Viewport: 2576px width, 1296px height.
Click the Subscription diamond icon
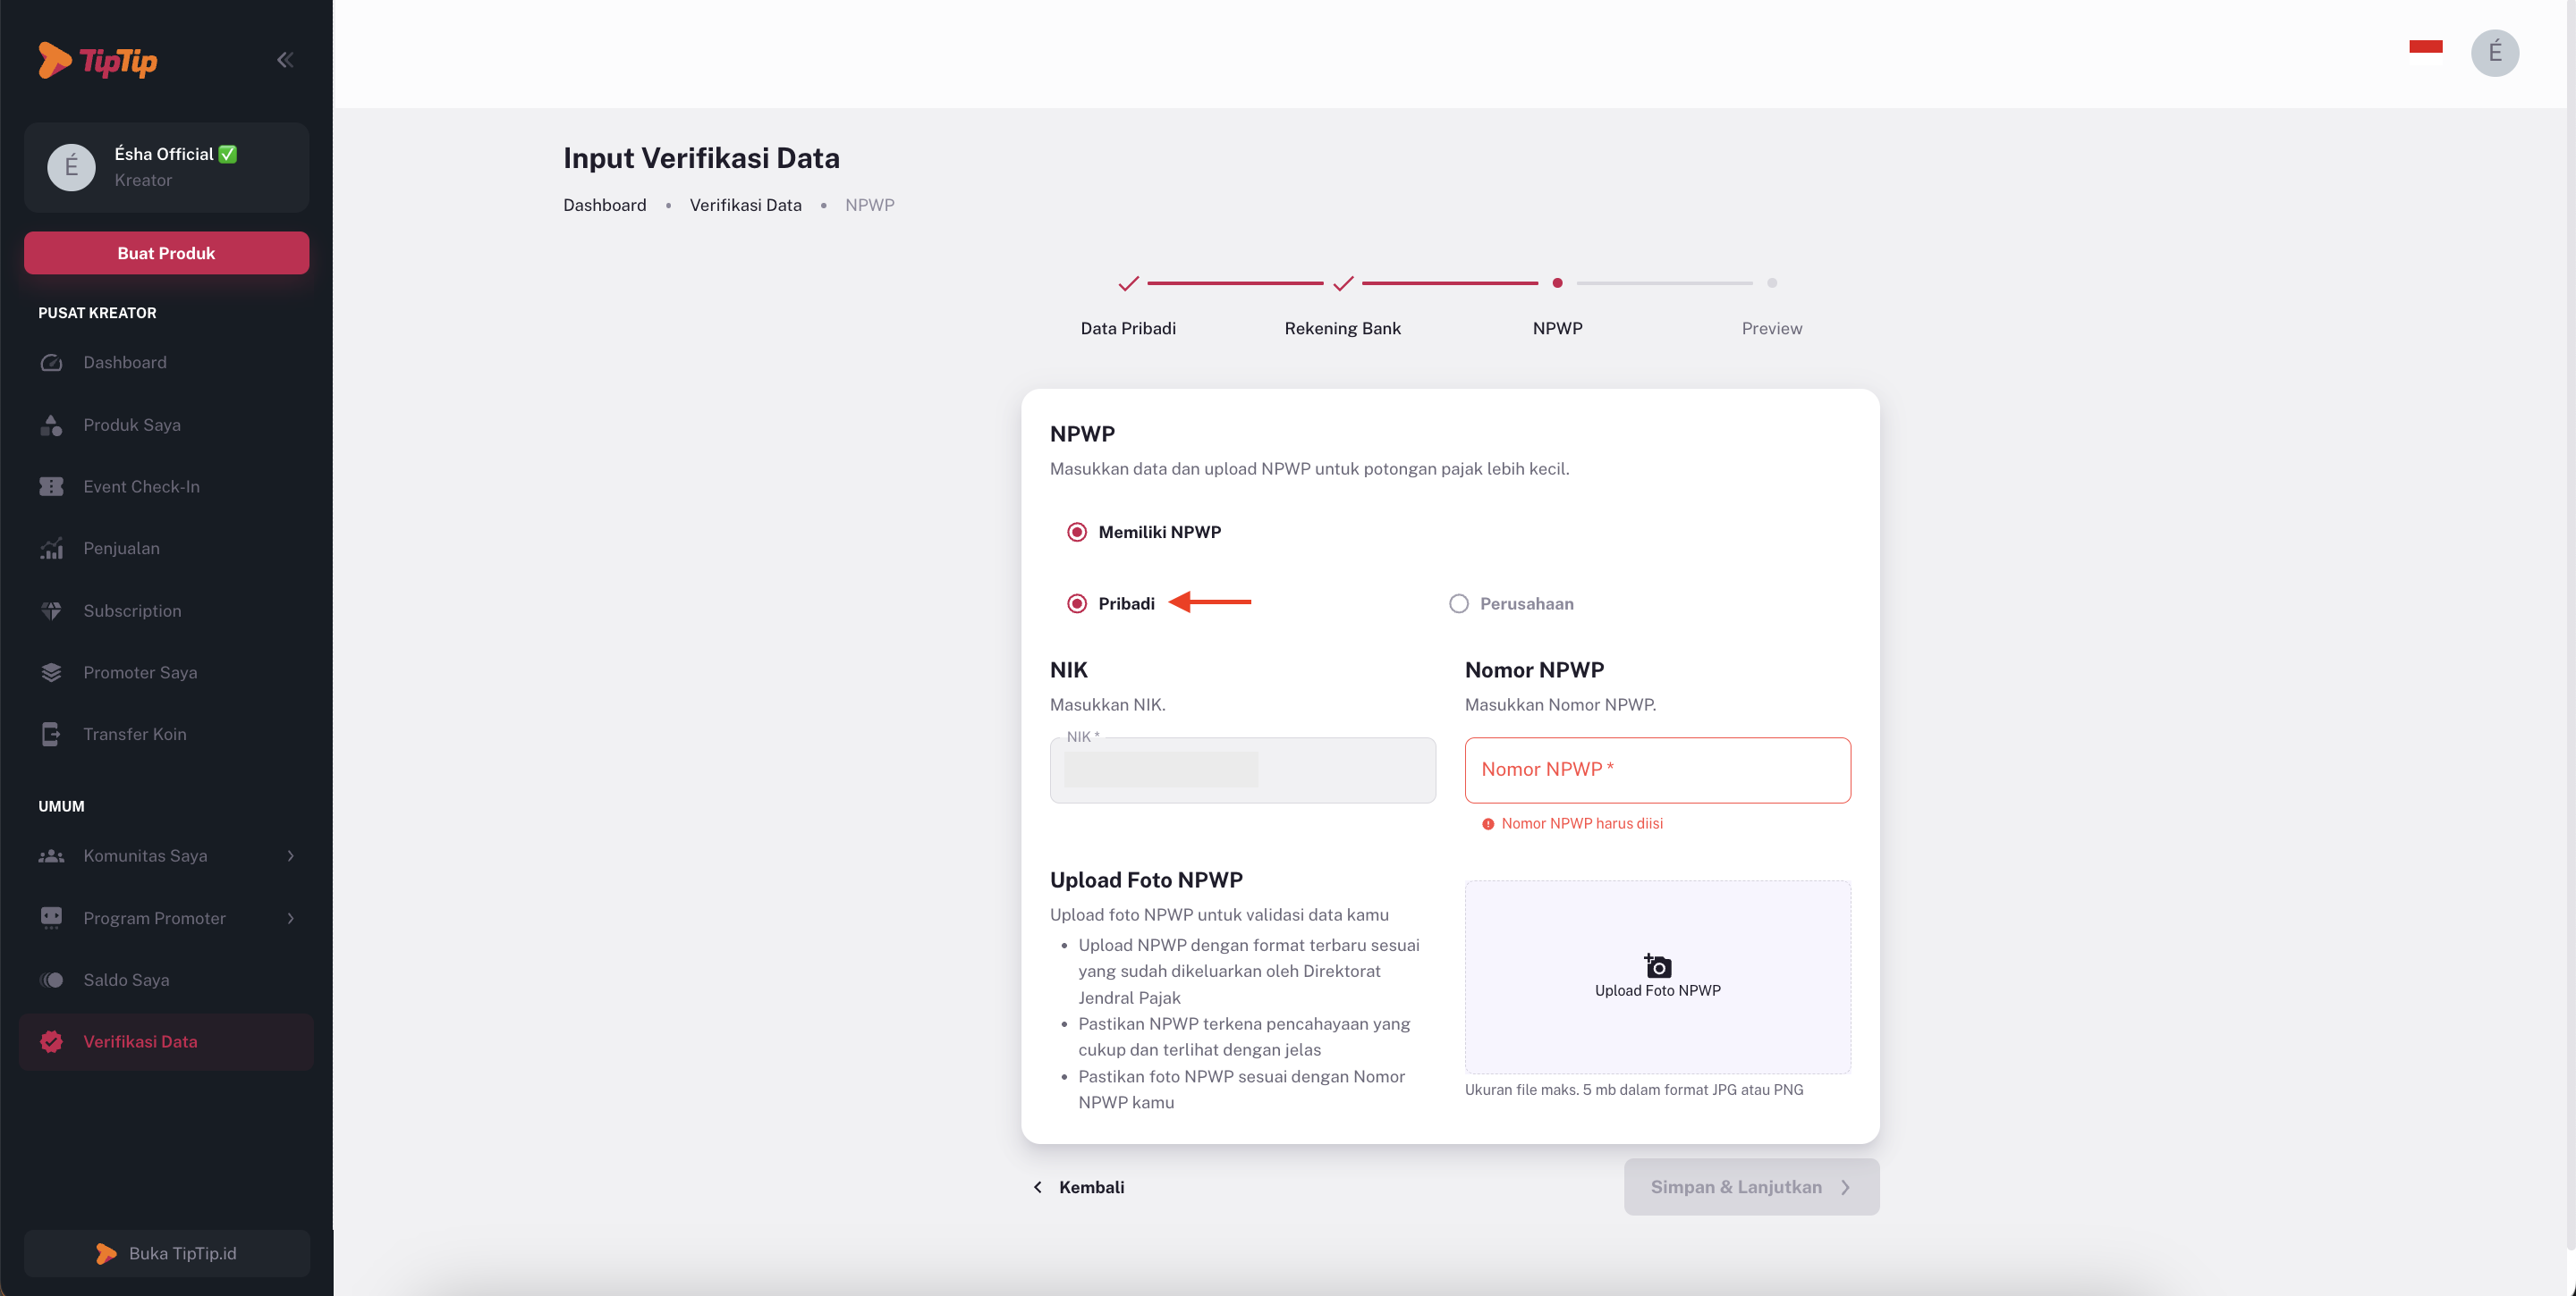51,610
